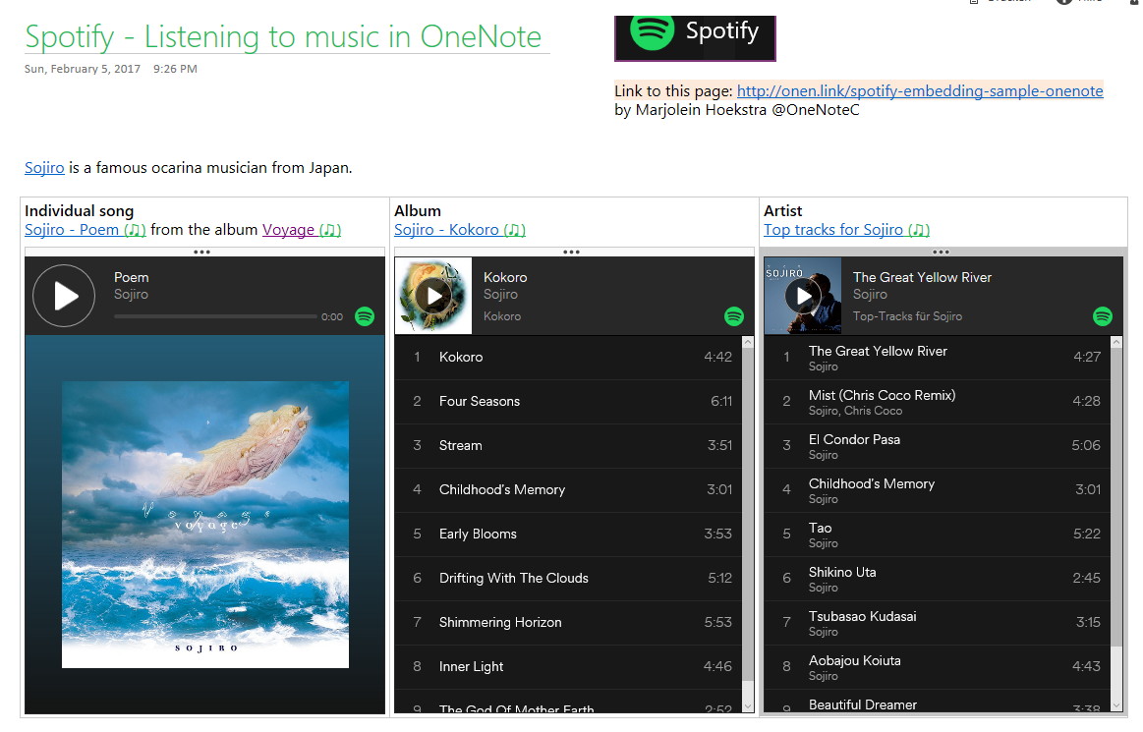The image size is (1143, 732).
Task: Select the Tao track
Action: (x=938, y=535)
